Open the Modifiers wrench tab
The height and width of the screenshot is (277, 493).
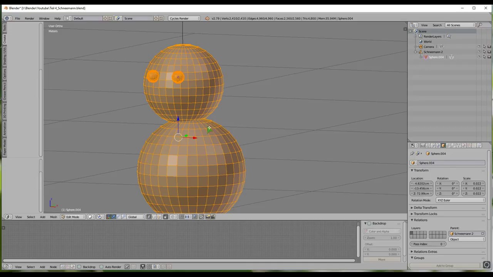pos(453,145)
